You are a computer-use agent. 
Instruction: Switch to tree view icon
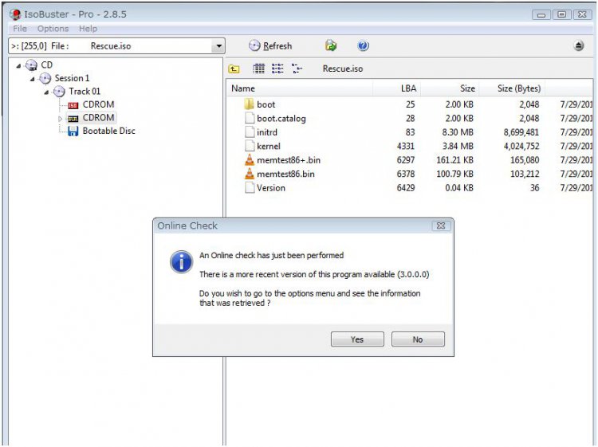click(297, 69)
